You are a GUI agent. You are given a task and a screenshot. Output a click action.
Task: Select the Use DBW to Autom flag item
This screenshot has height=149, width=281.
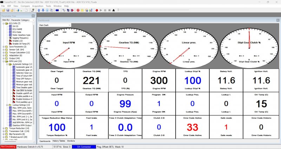click(24, 90)
